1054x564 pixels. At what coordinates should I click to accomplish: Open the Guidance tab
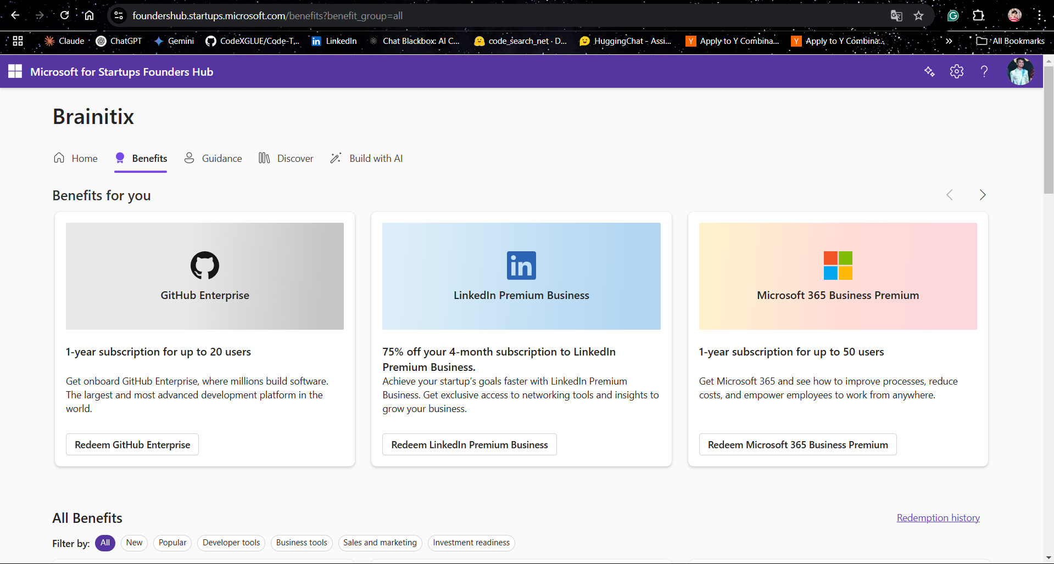pos(213,158)
